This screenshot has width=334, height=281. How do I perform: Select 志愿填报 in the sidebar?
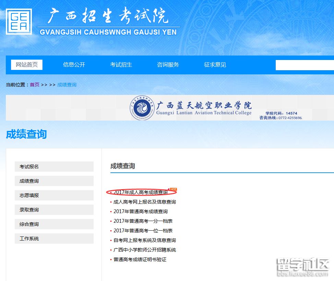(54, 195)
